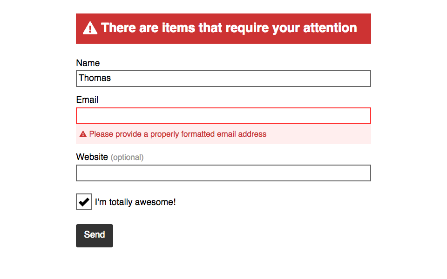Click the Website label

click(x=92, y=157)
